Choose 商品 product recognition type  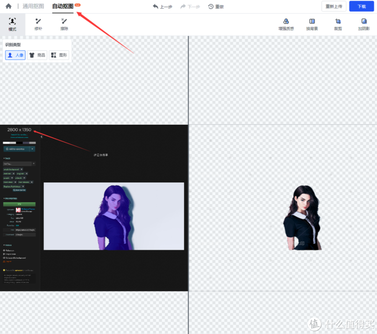[x=37, y=55]
